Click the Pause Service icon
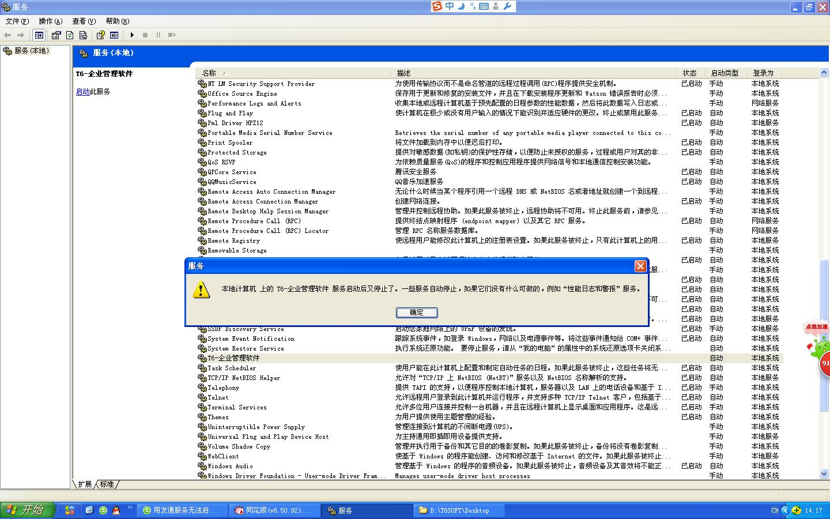Screen dimensions: 830x519 coord(159,35)
